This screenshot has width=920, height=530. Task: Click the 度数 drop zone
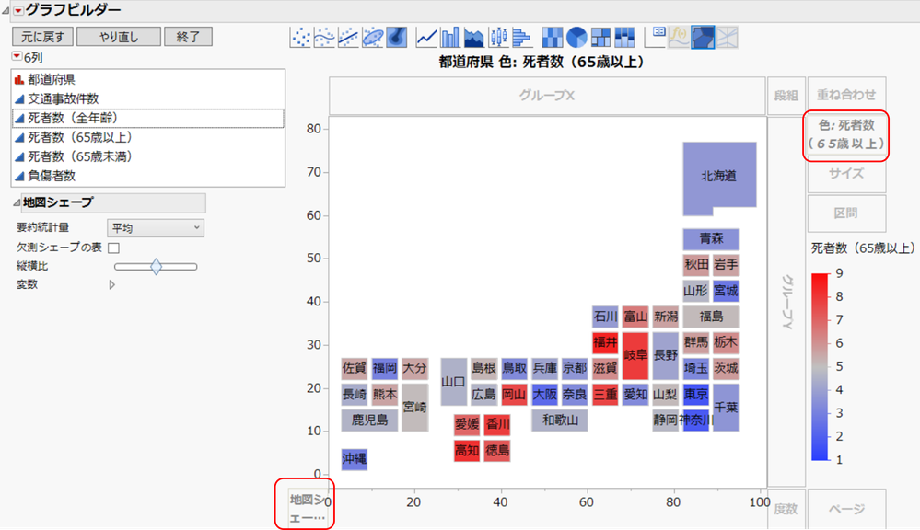786,509
